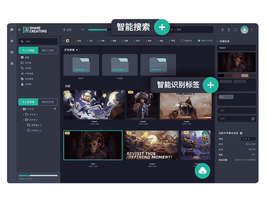Toggle fullscreen view icon

point(235,30)
